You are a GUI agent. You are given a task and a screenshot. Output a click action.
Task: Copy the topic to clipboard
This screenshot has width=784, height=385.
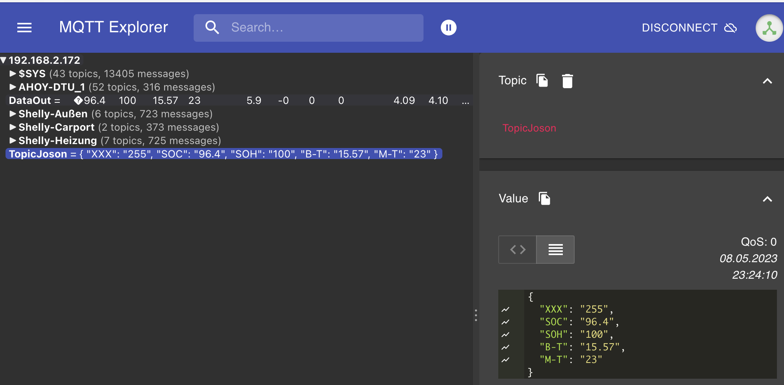(x=542, y=81)
